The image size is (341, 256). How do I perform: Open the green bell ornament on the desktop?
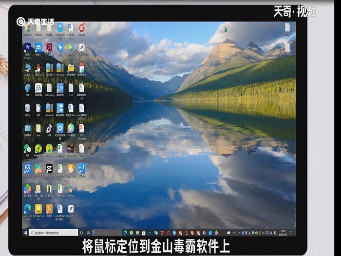(226, 29)
